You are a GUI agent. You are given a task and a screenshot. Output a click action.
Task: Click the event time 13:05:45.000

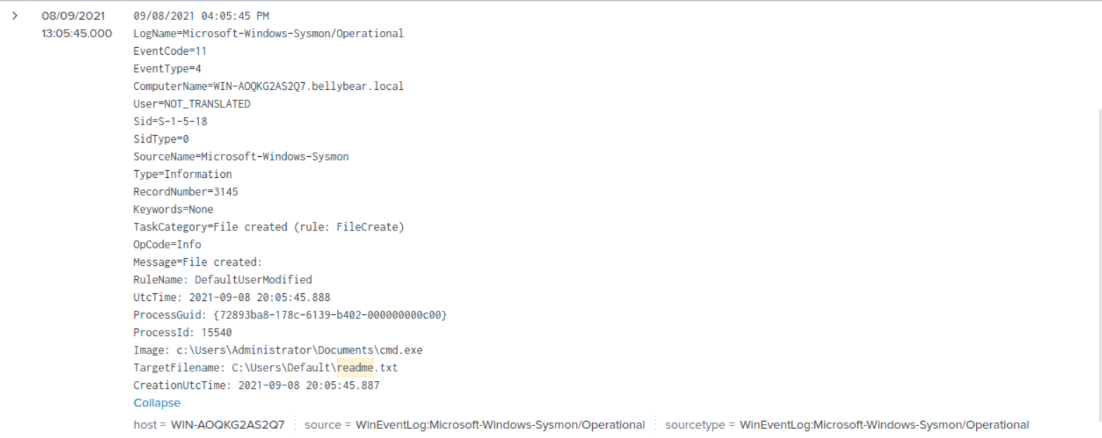click(77, 33)
